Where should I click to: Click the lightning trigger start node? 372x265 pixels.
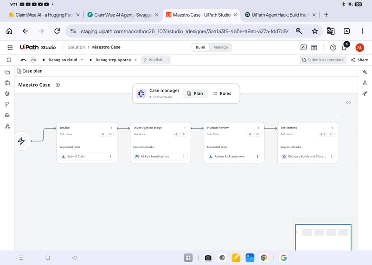click(21, 141)
